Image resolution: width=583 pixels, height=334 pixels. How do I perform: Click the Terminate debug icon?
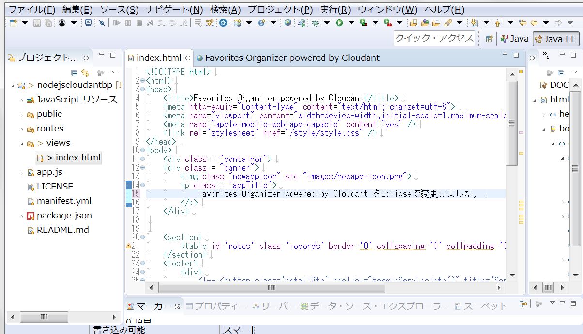pos(139,23)
